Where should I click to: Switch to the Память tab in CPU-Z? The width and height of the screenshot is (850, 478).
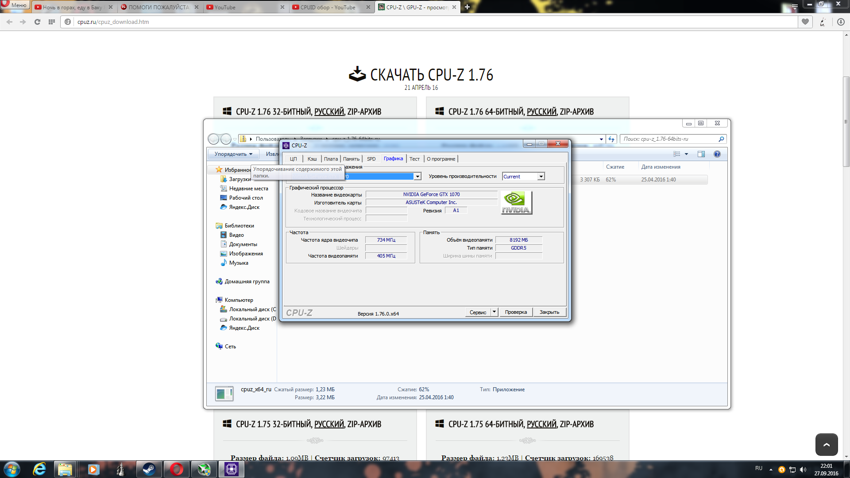click(x=351, y=159)
